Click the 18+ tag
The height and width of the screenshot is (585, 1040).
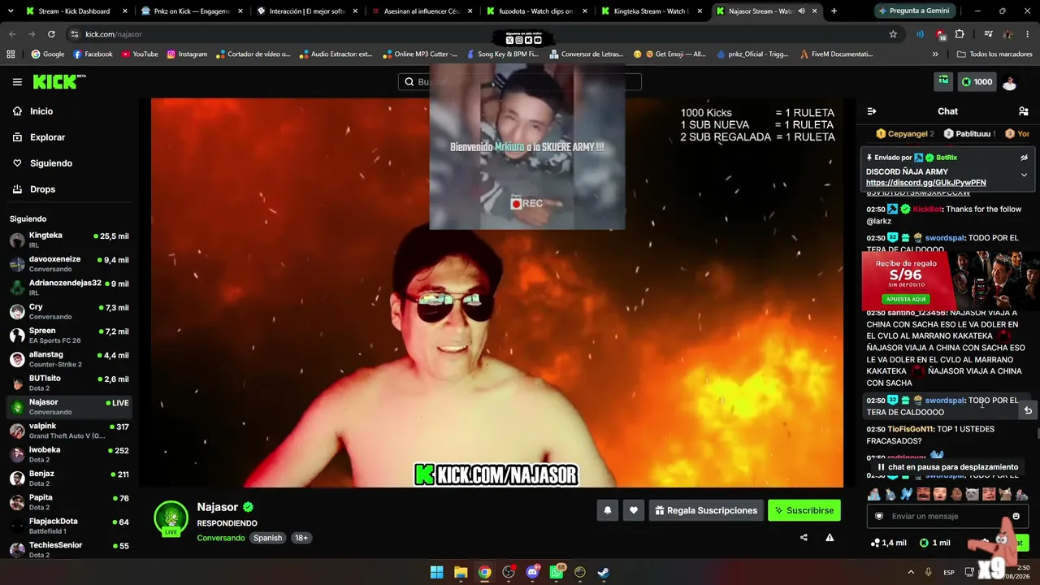click(x=301, y=538)
